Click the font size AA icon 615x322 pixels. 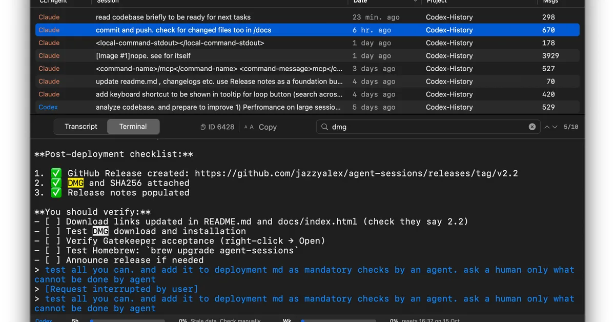click(x=249, y=127)
